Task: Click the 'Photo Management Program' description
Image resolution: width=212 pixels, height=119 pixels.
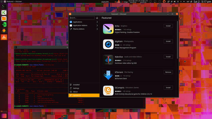Action: [x=125, y=48]
